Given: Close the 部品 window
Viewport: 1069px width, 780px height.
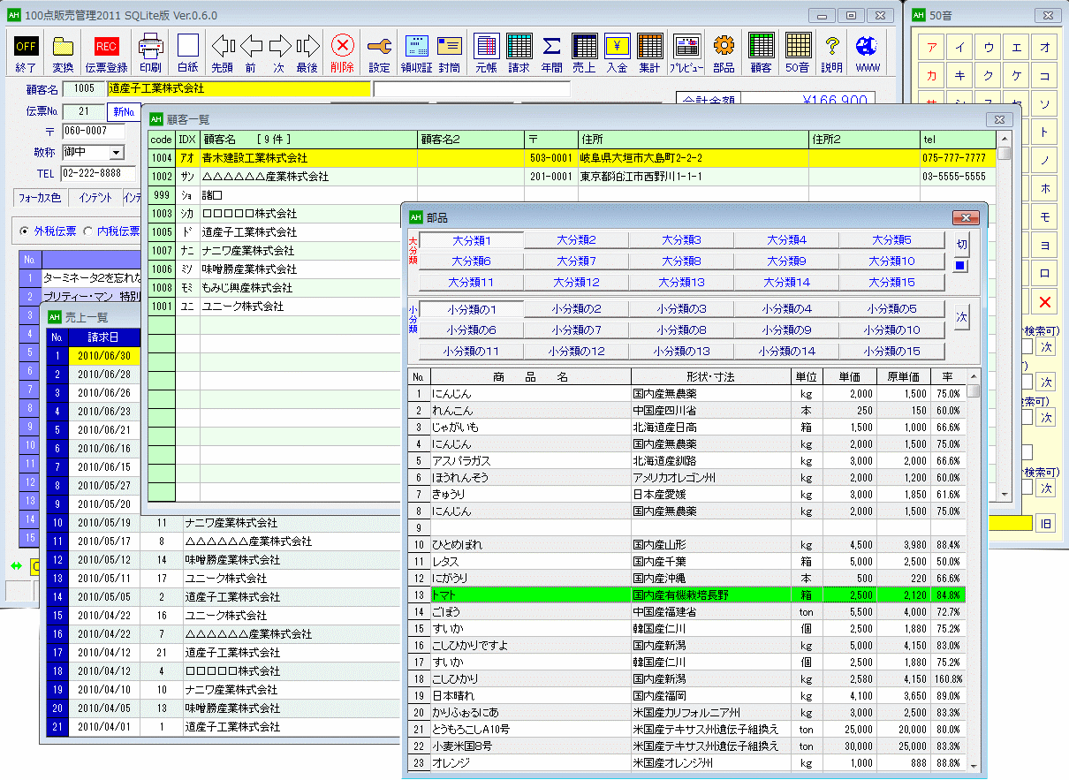Looking at the screenshot, I should (x=965, y=217).
